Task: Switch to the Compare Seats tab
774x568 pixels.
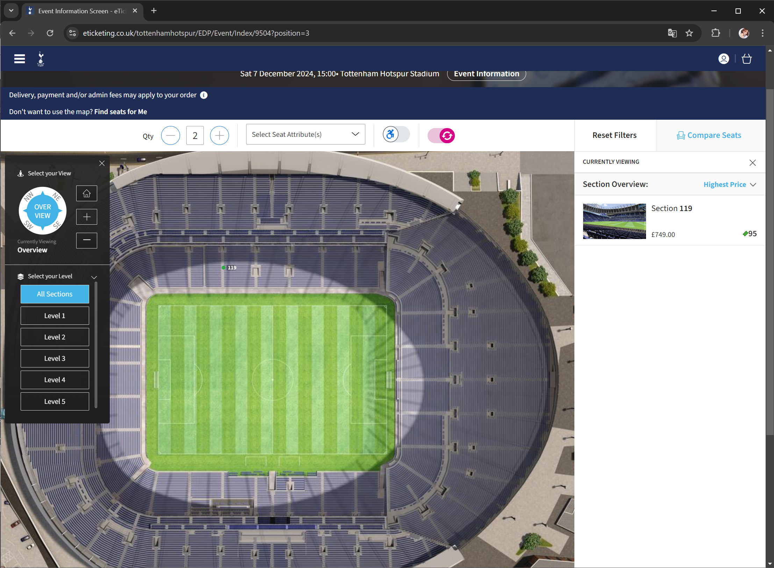Action: click(709, 135)
